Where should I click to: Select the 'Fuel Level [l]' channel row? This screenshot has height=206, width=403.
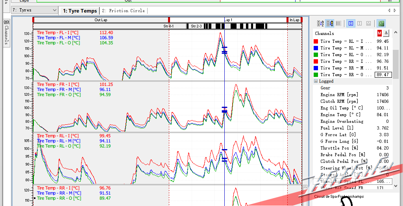(x=353, y=128)
